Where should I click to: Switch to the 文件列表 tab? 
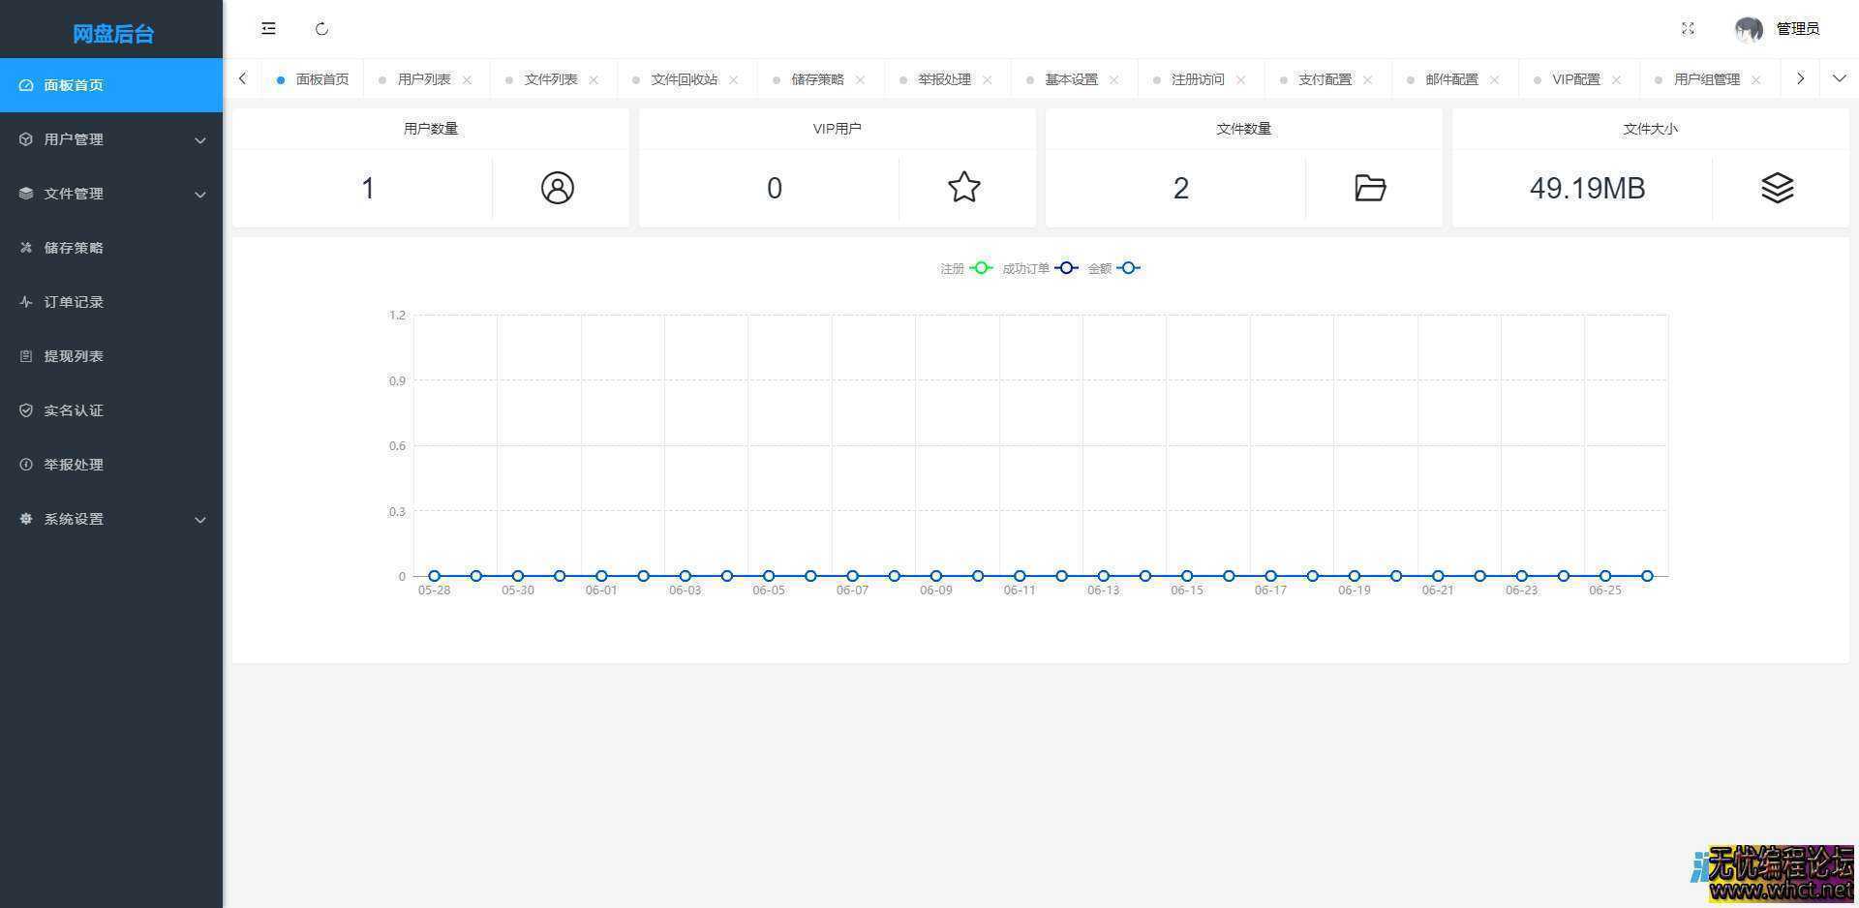[x=550, y=78]
